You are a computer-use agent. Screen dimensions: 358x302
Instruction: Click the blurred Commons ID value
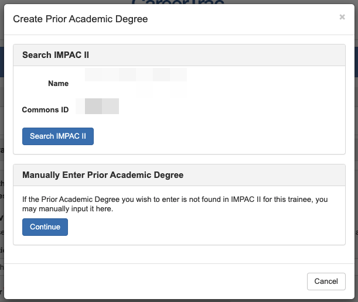102,107
